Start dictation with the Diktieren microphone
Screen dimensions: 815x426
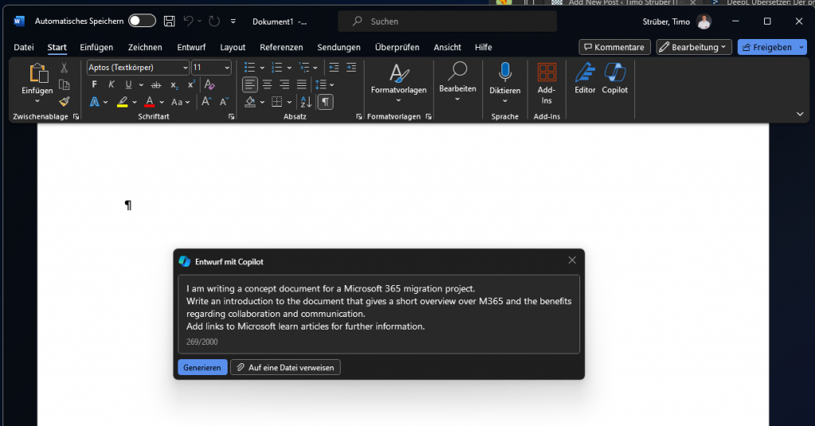coord(505,78)
